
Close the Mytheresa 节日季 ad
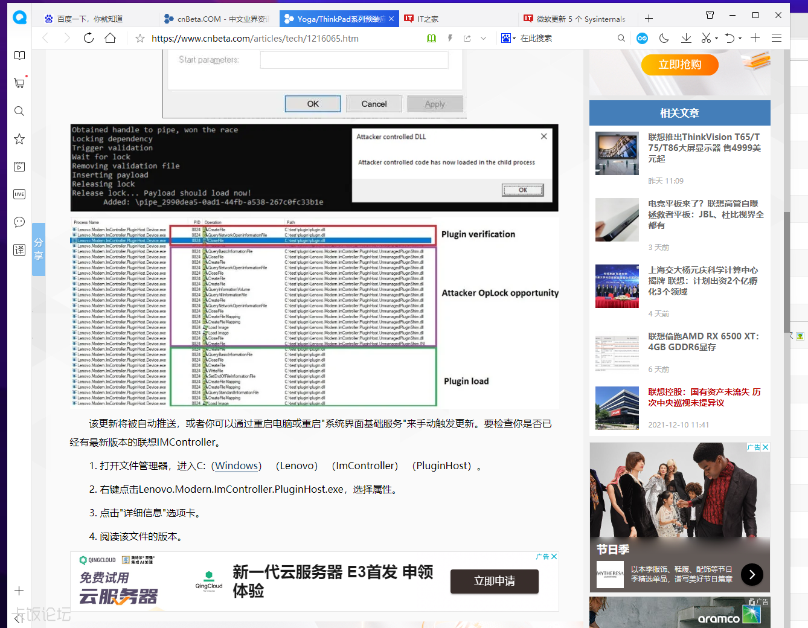765,447
